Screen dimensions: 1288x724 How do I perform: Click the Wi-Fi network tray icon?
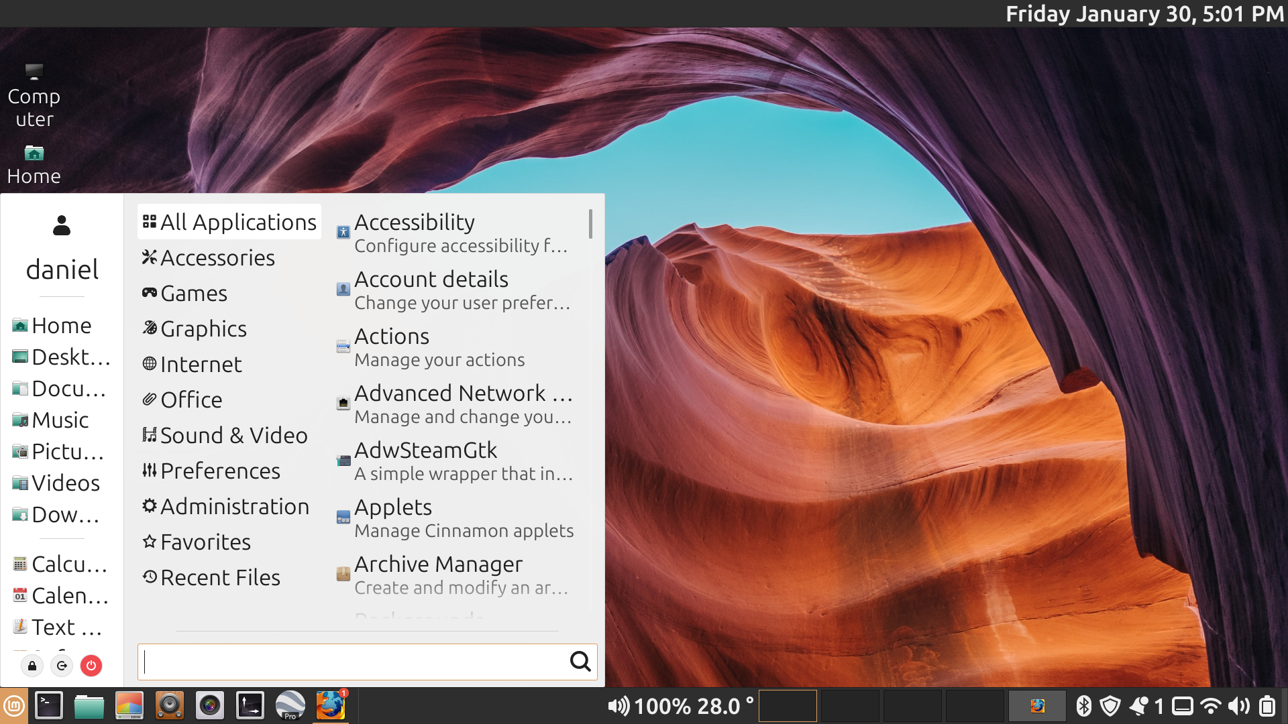click(x=1210, y=706)
